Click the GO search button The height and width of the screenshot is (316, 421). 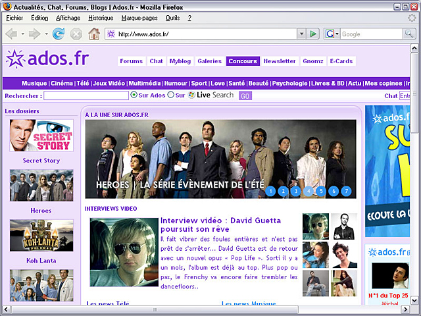245,96
